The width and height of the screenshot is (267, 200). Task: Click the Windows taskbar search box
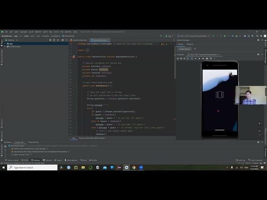(33, 167)
